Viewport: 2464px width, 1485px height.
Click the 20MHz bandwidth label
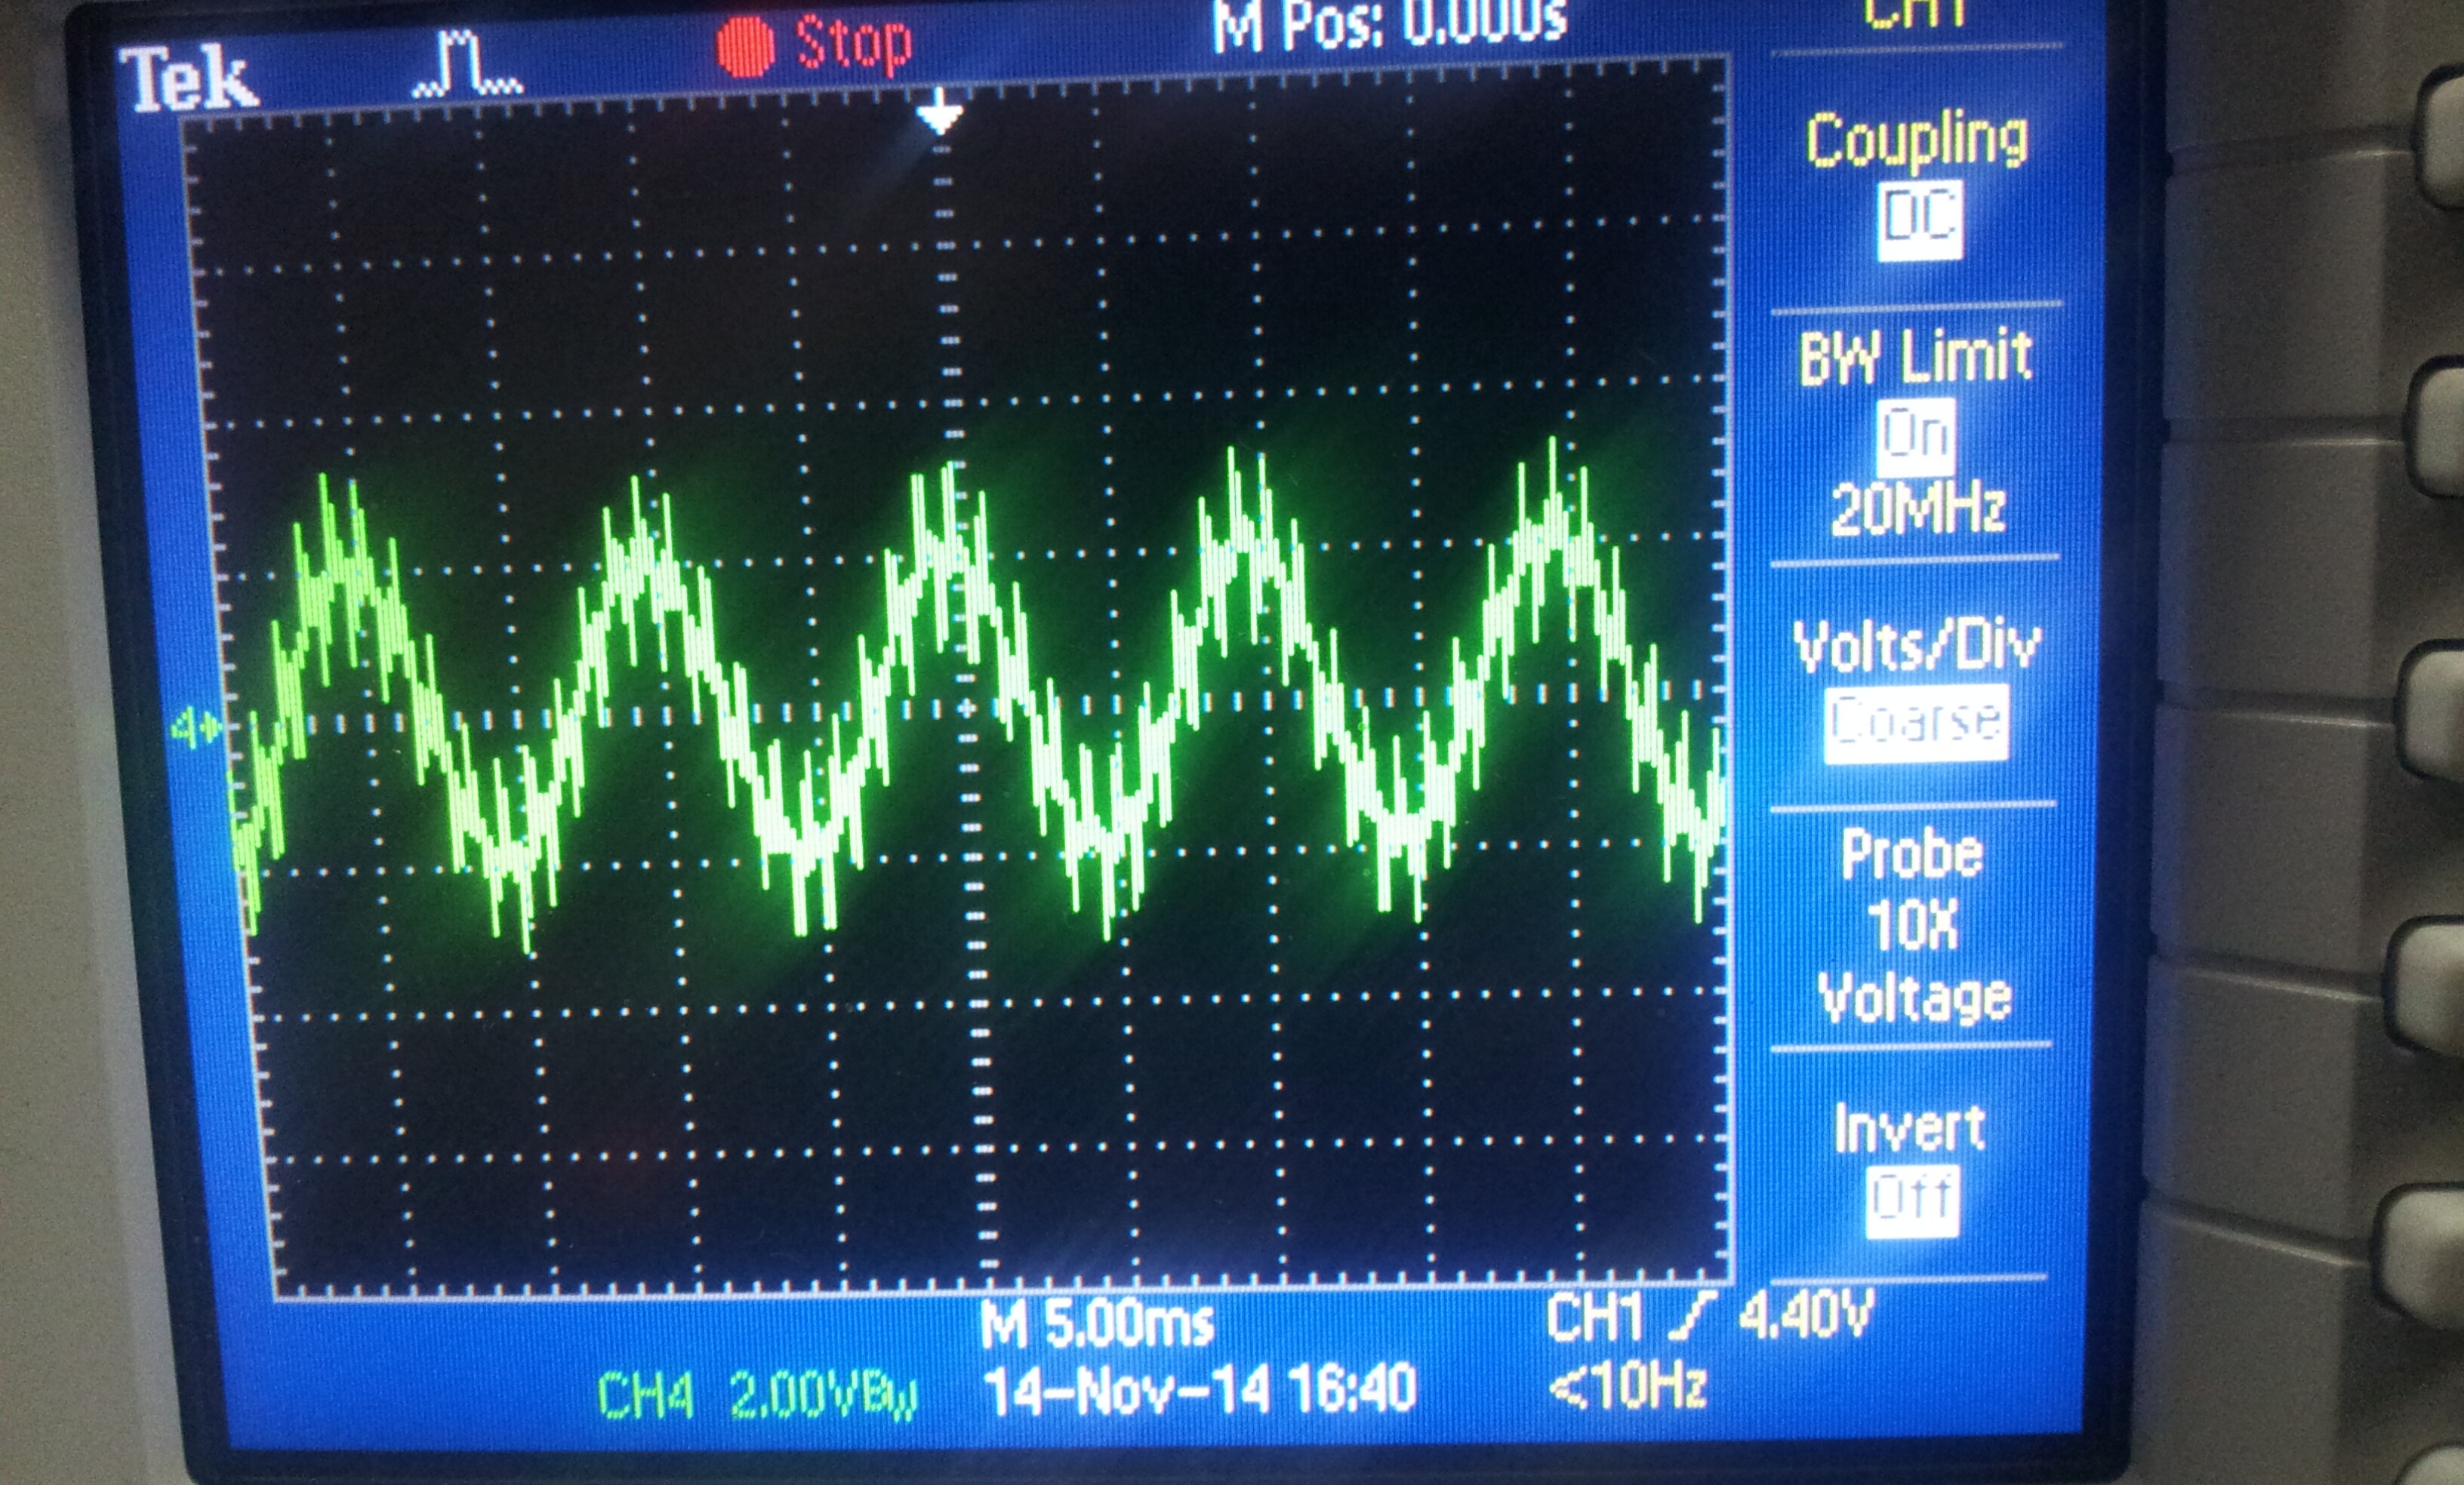pos(1918,509)
